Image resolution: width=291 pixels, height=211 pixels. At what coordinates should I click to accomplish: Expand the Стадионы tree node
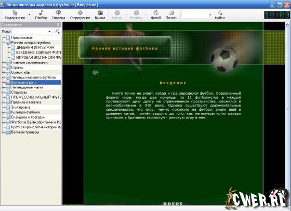pyautogui.click(x=3, y=92)
